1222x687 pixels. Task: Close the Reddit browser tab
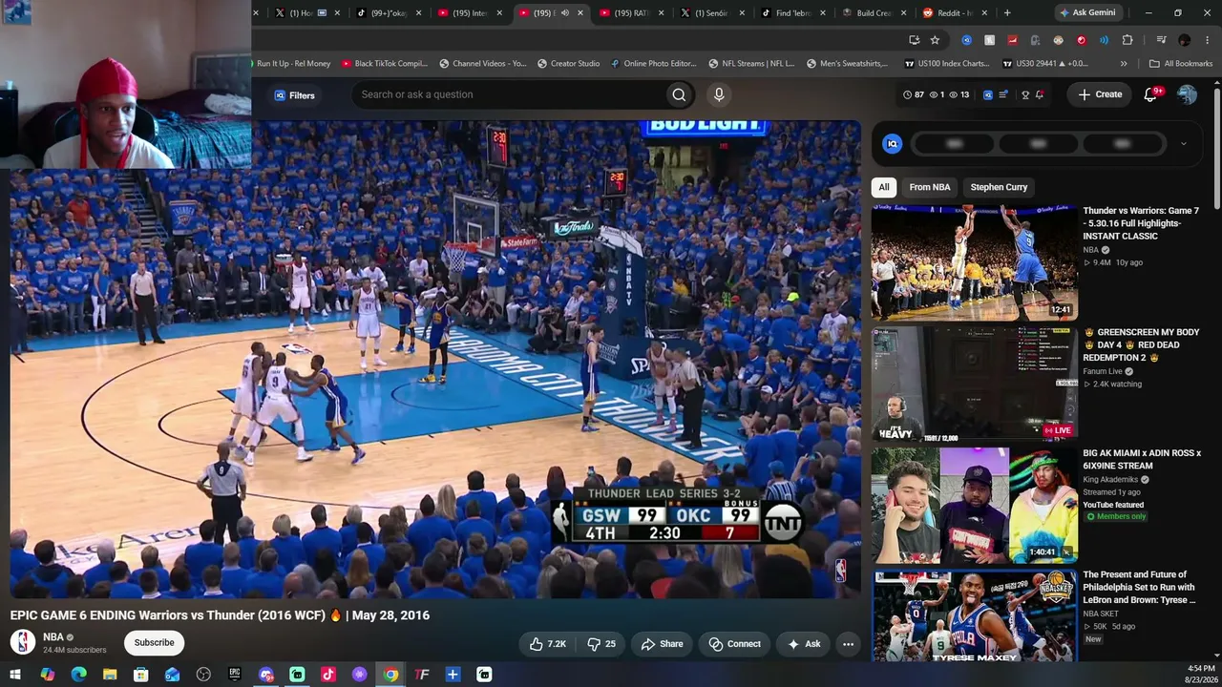pyautogui.click(x=986, y=12)
